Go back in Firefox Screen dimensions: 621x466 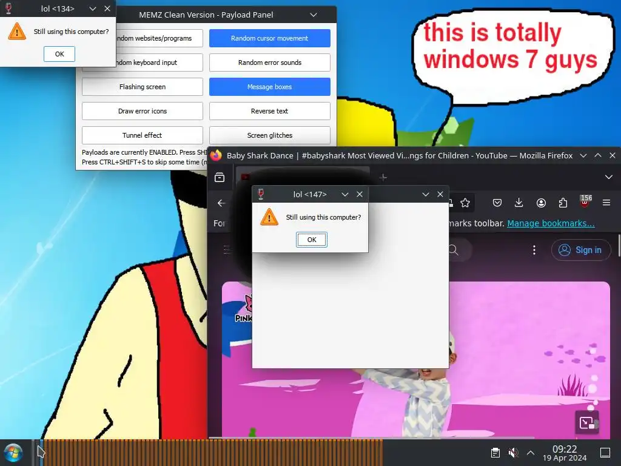pyautogui.click(x=221, y=203)
